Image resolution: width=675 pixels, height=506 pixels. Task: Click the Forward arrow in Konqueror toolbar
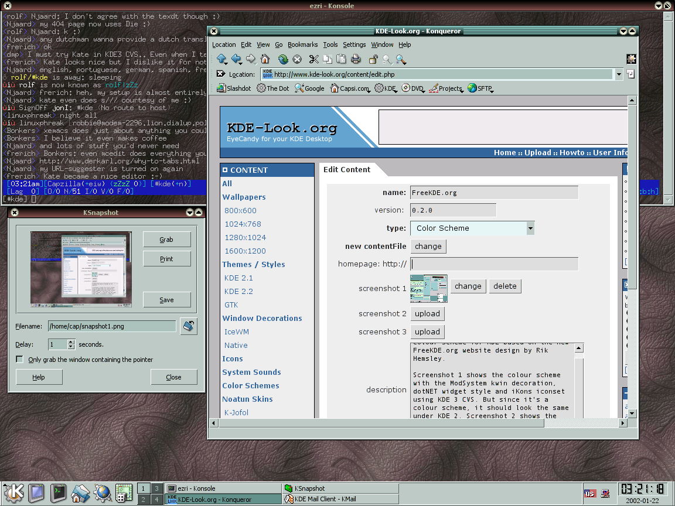click(x=251, y=59)
